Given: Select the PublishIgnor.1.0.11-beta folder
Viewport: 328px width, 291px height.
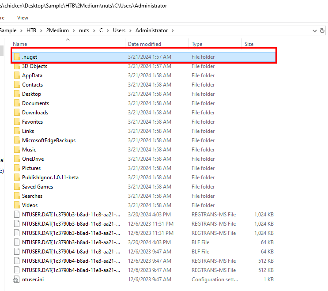Looking at the screenshot, I should 50,178.
